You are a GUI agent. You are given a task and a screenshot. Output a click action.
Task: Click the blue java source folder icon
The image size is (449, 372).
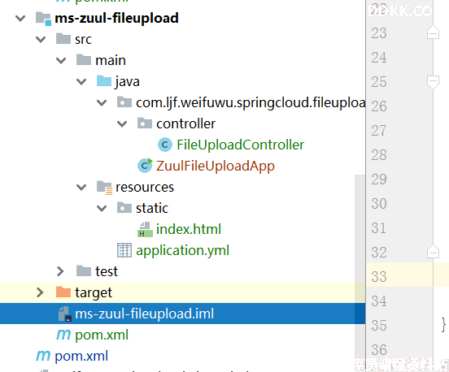(104, 81)
